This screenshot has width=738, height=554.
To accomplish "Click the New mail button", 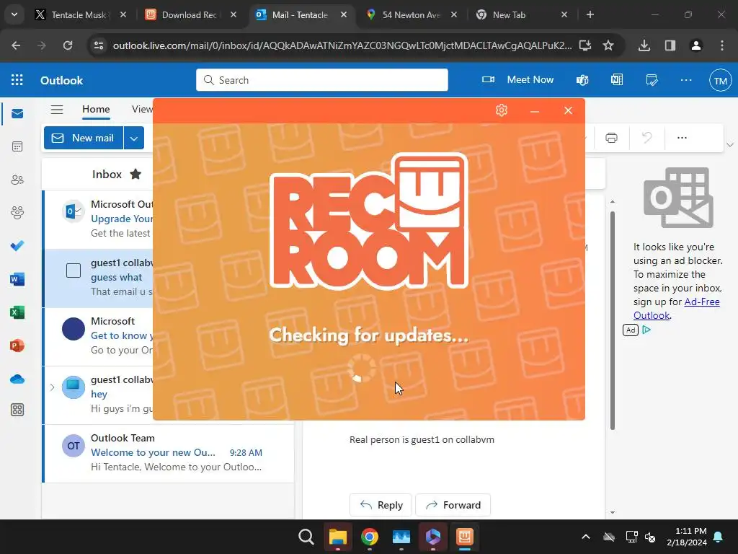I will click(x=84, y=138).
